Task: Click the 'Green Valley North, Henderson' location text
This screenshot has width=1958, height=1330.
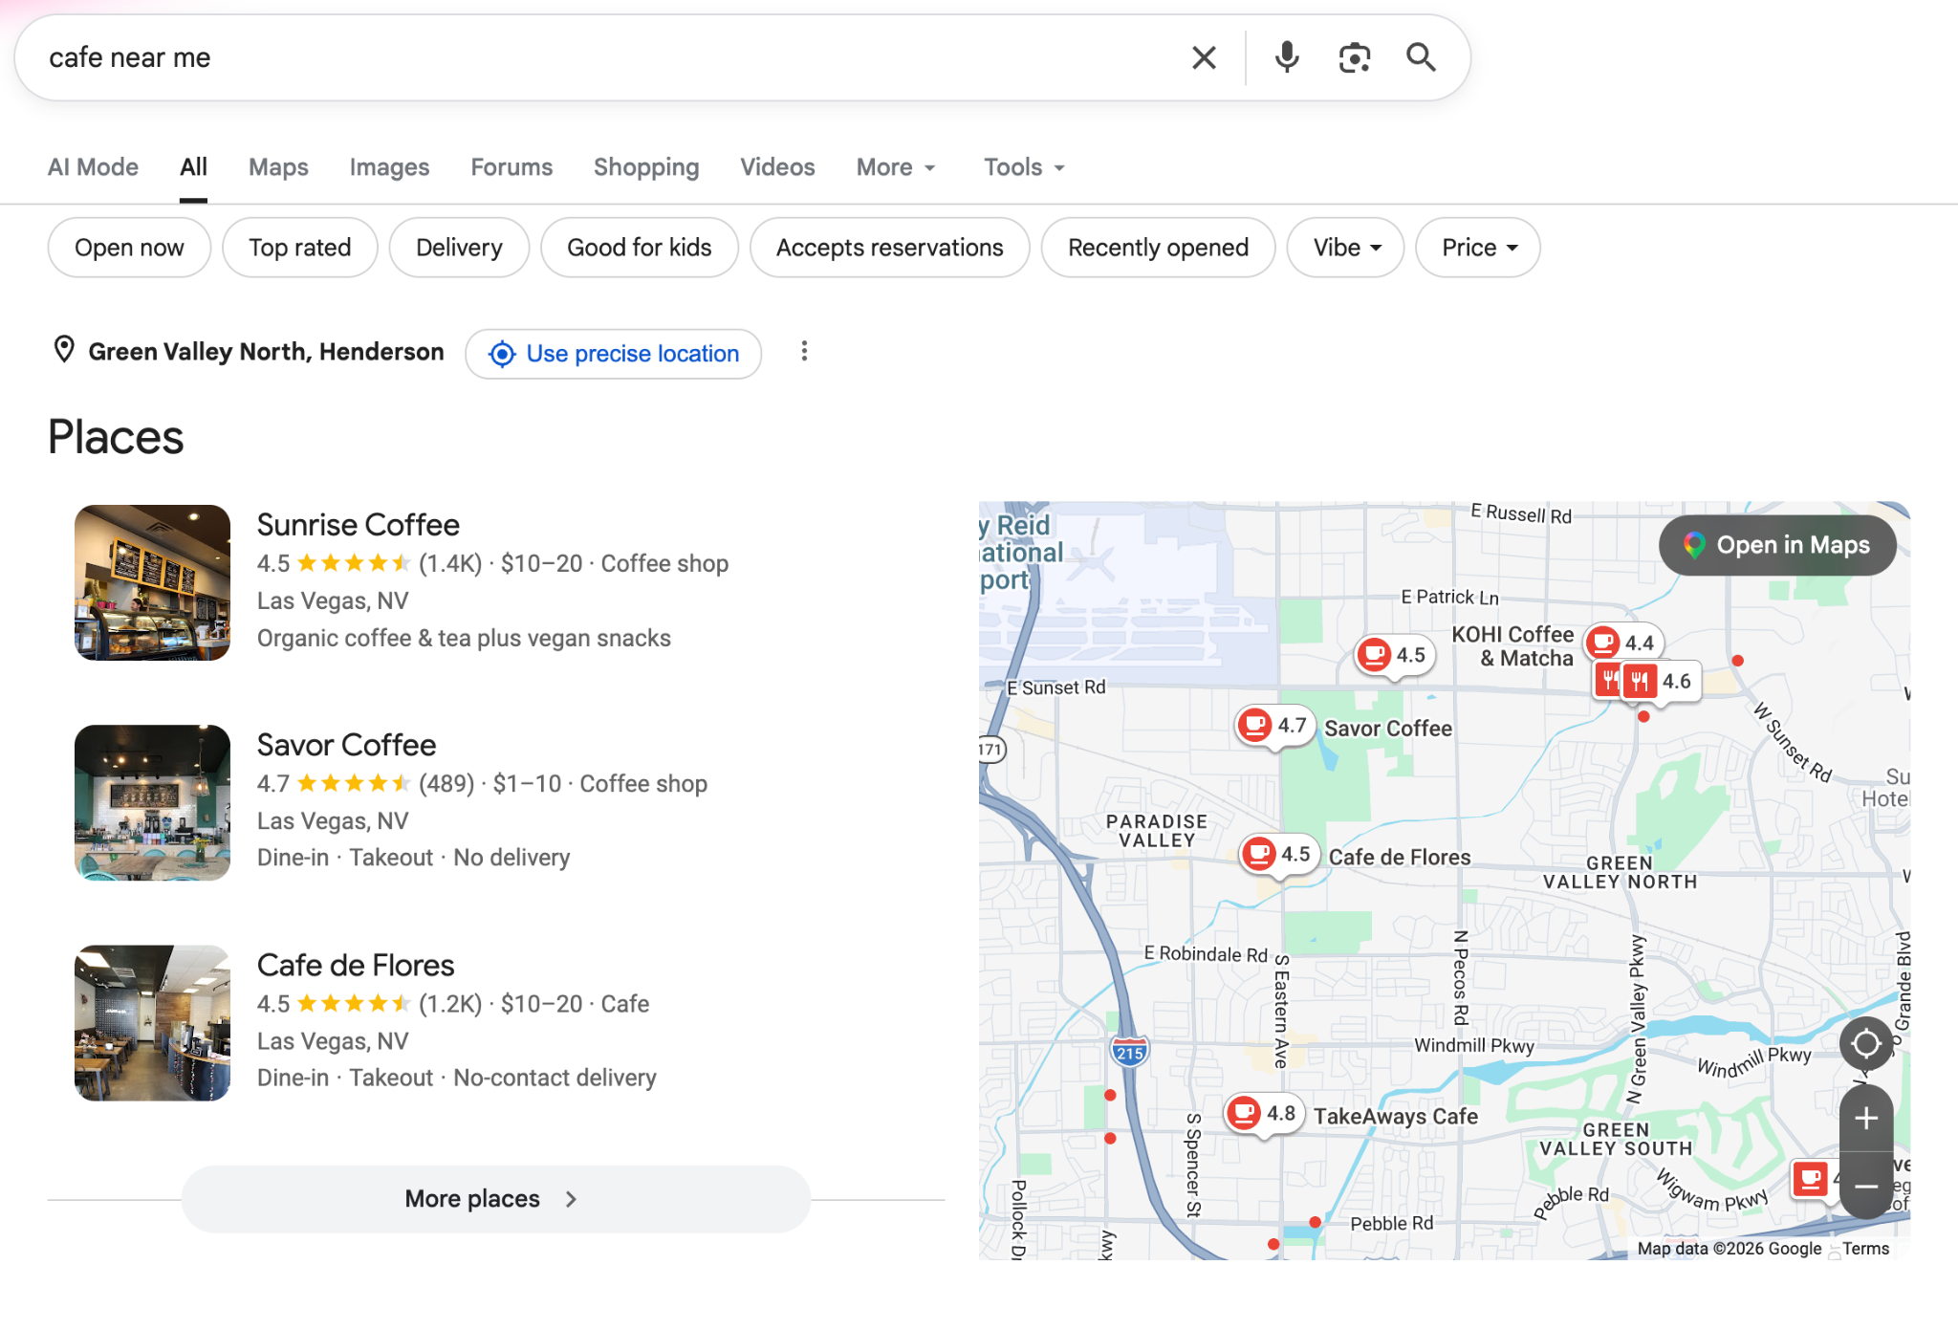Action: (266, 352)
